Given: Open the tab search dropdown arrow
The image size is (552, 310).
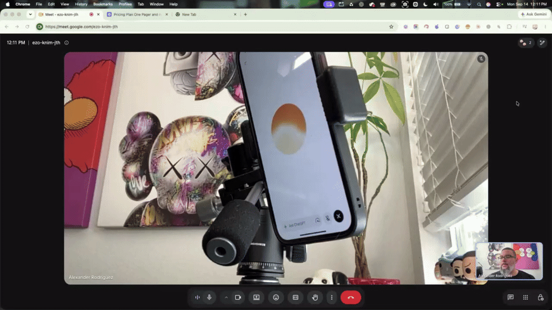Looking at the screenshot, I should click(30, 15).
